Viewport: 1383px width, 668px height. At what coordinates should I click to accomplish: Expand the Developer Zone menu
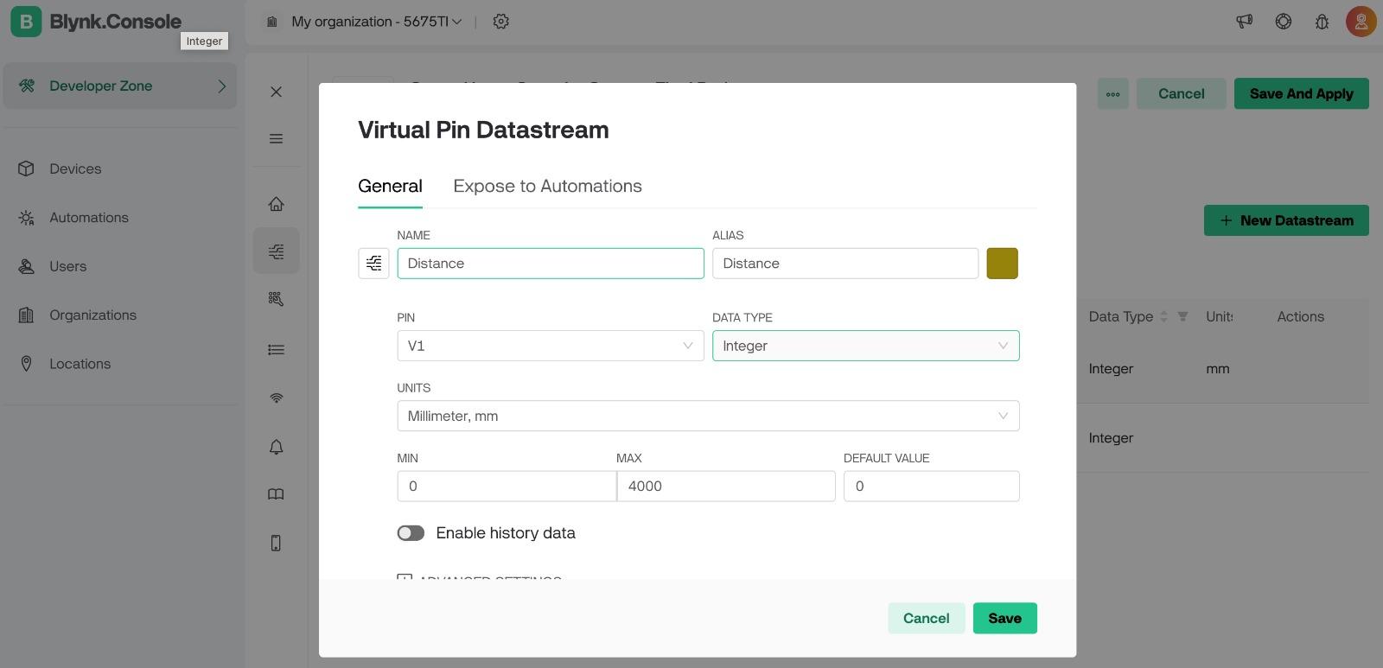click(120, 86)
